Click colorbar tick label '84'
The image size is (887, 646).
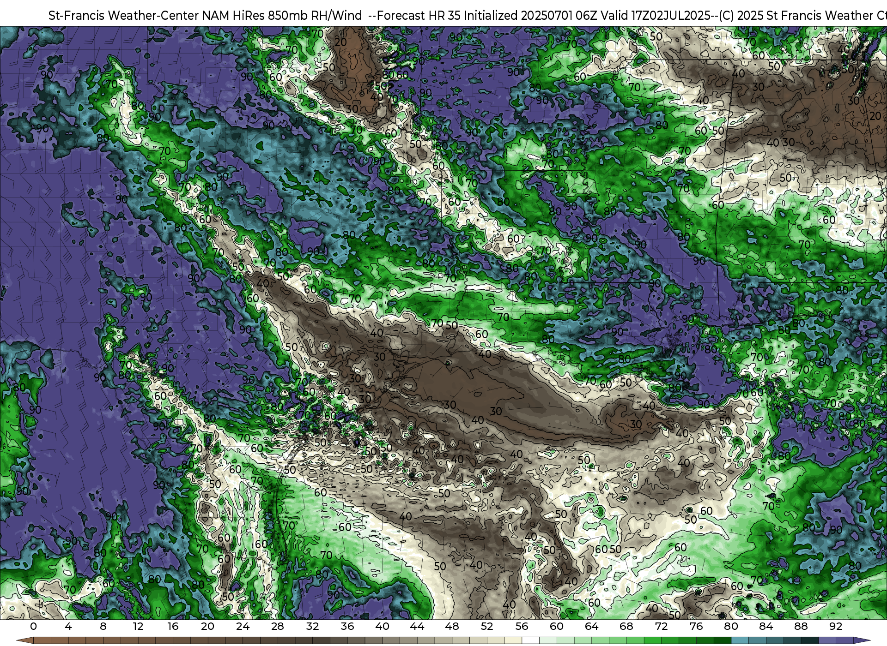[766, 626]
